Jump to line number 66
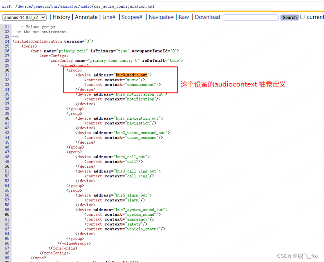This screenshot has width=324, height=262. 7,243
